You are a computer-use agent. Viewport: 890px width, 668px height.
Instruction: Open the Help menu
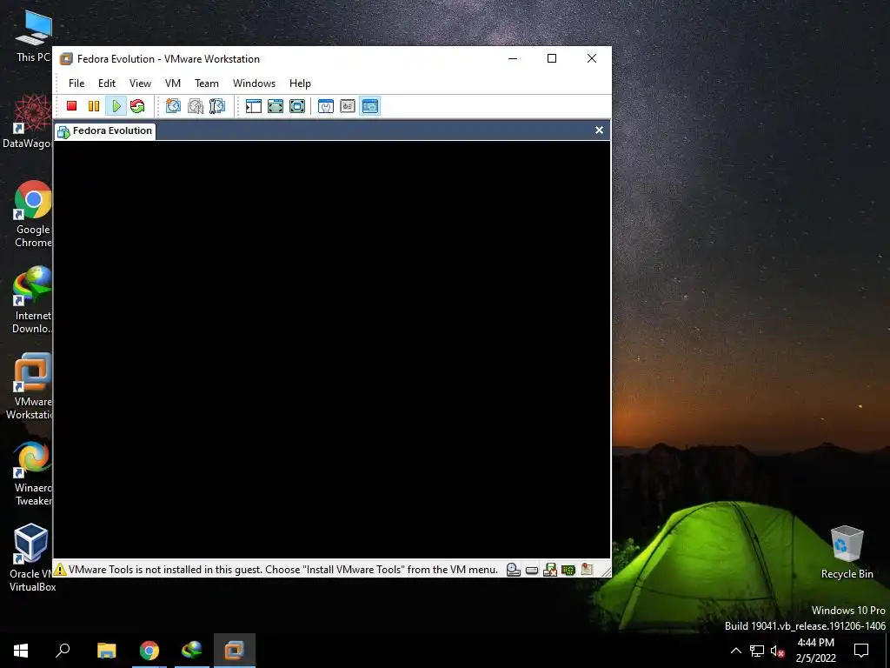[x=300, y=83]
